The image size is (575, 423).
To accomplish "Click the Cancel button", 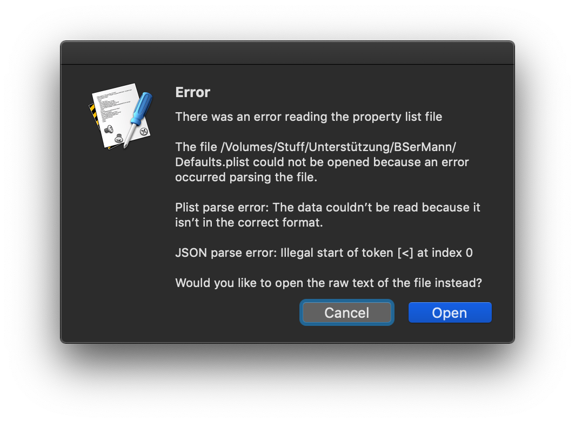I will click(346, 313).
